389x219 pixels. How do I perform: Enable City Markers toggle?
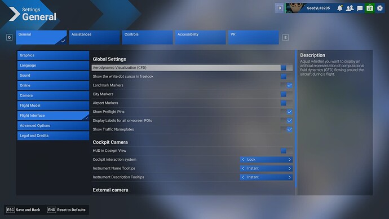coord(286,94)
